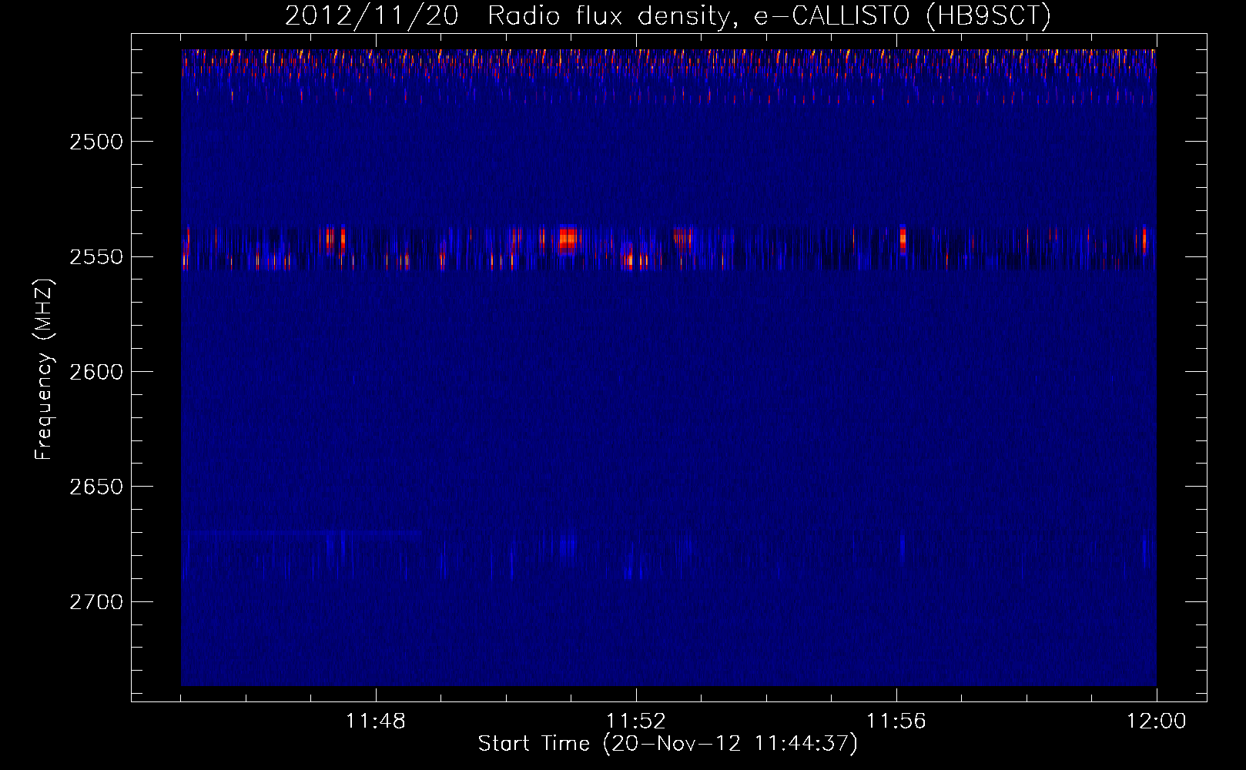Click the 'Frequency (MHZ)' axis label

pos(43,370)
